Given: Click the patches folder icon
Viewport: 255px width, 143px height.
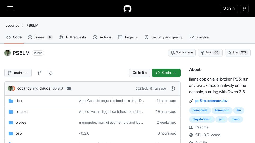Looking at the screenshot, I should (11, 112).
